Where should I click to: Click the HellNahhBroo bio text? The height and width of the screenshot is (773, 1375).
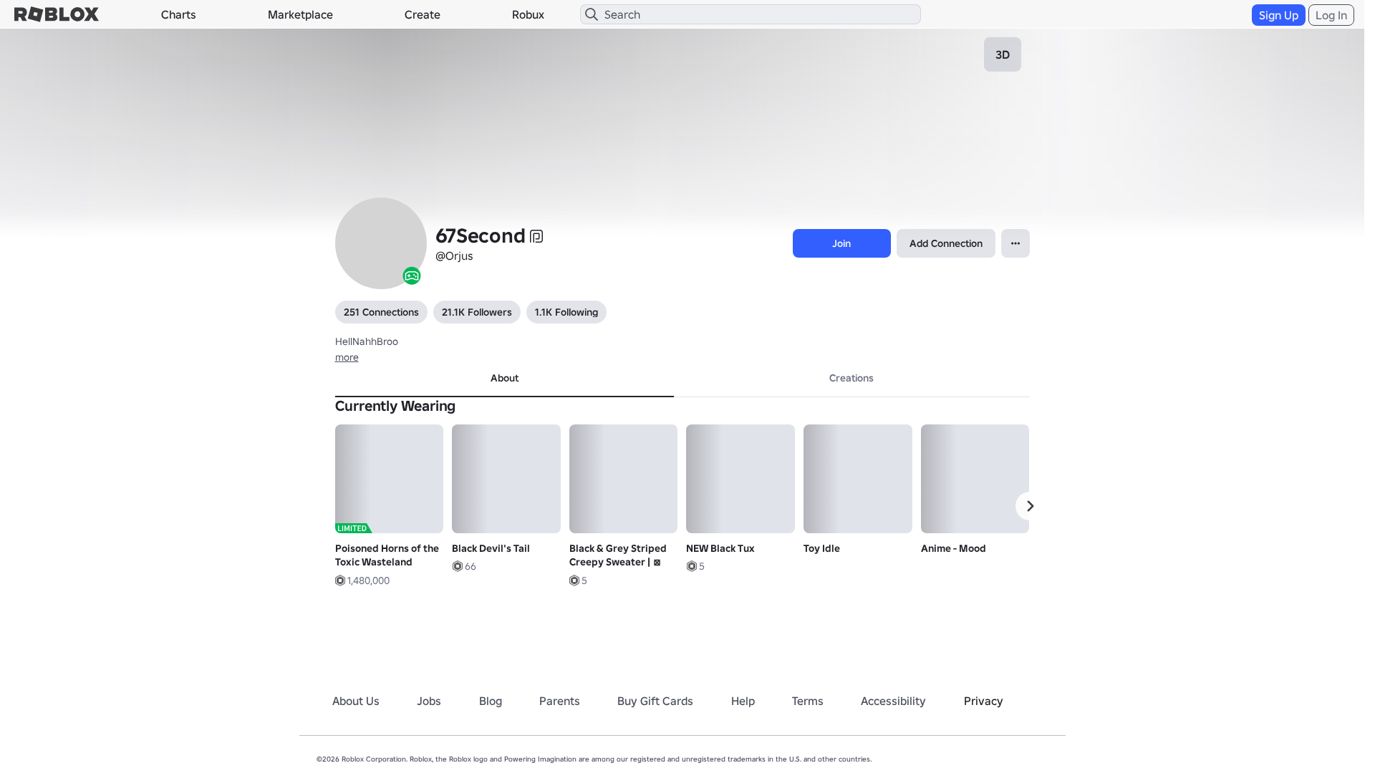pos(367,341)
